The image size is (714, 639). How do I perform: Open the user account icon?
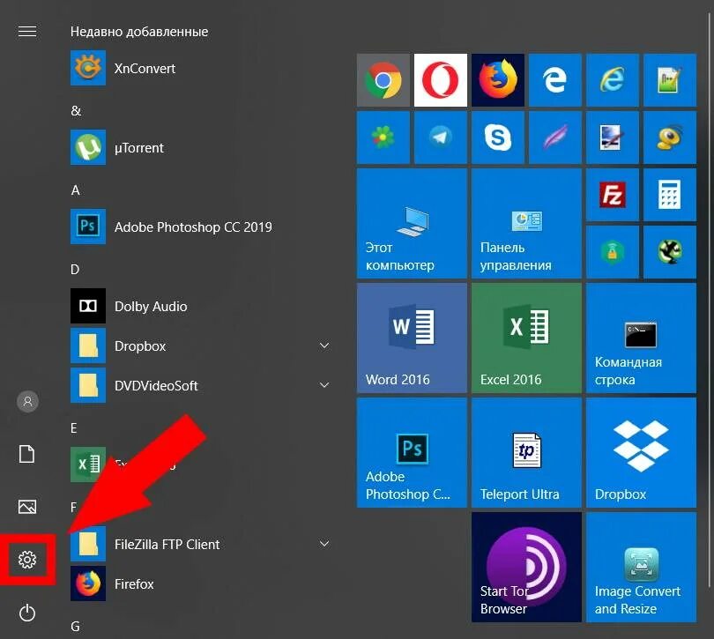[26, 401]
